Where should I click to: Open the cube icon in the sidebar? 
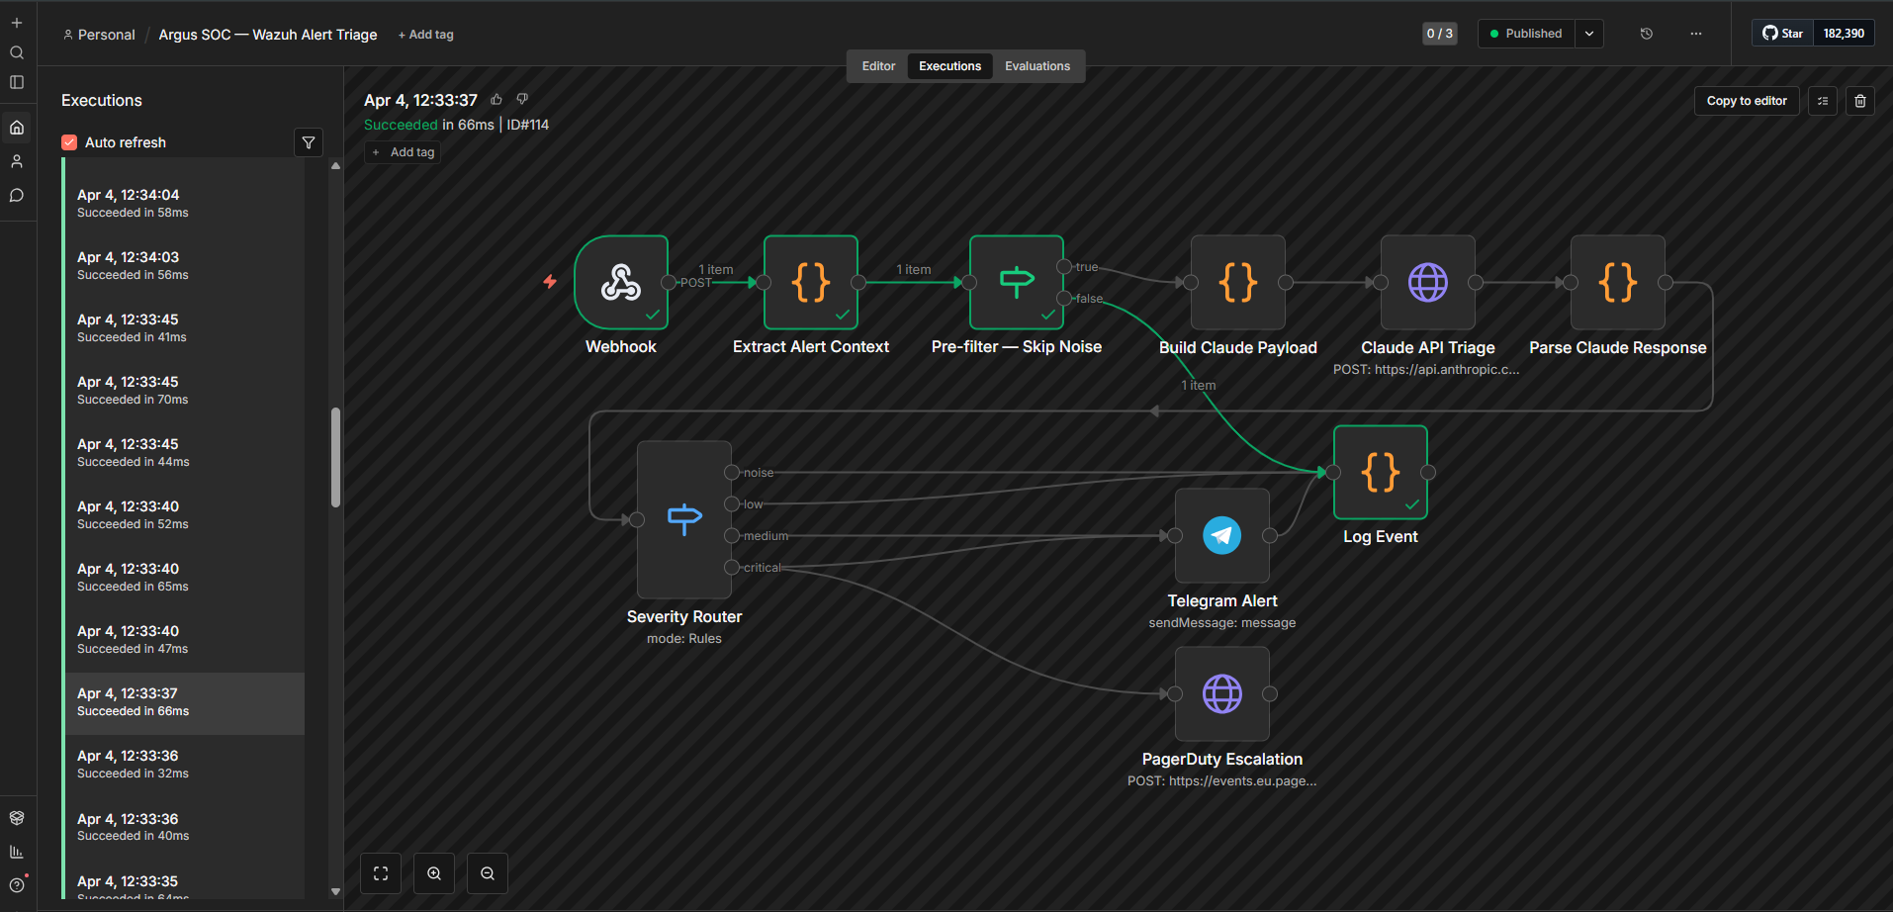point(17,818)
